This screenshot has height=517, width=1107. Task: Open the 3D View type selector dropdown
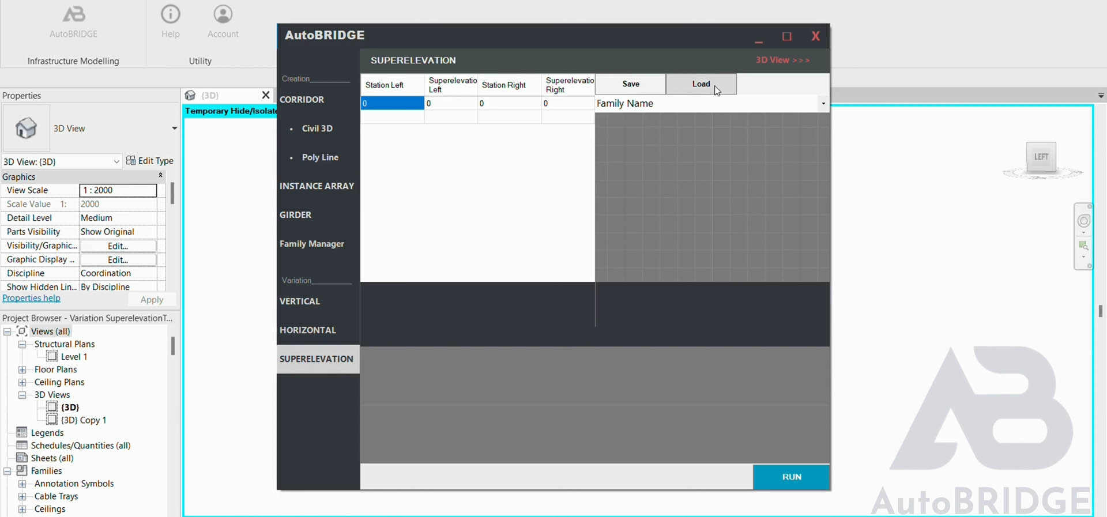pyautogui.click(x=174, y=128)
